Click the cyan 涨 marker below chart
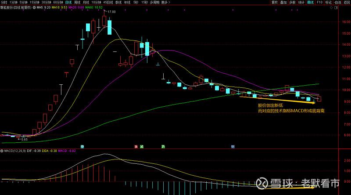This screenshot has height=195, width=351. pyautogui.click(x=82, y=146)
